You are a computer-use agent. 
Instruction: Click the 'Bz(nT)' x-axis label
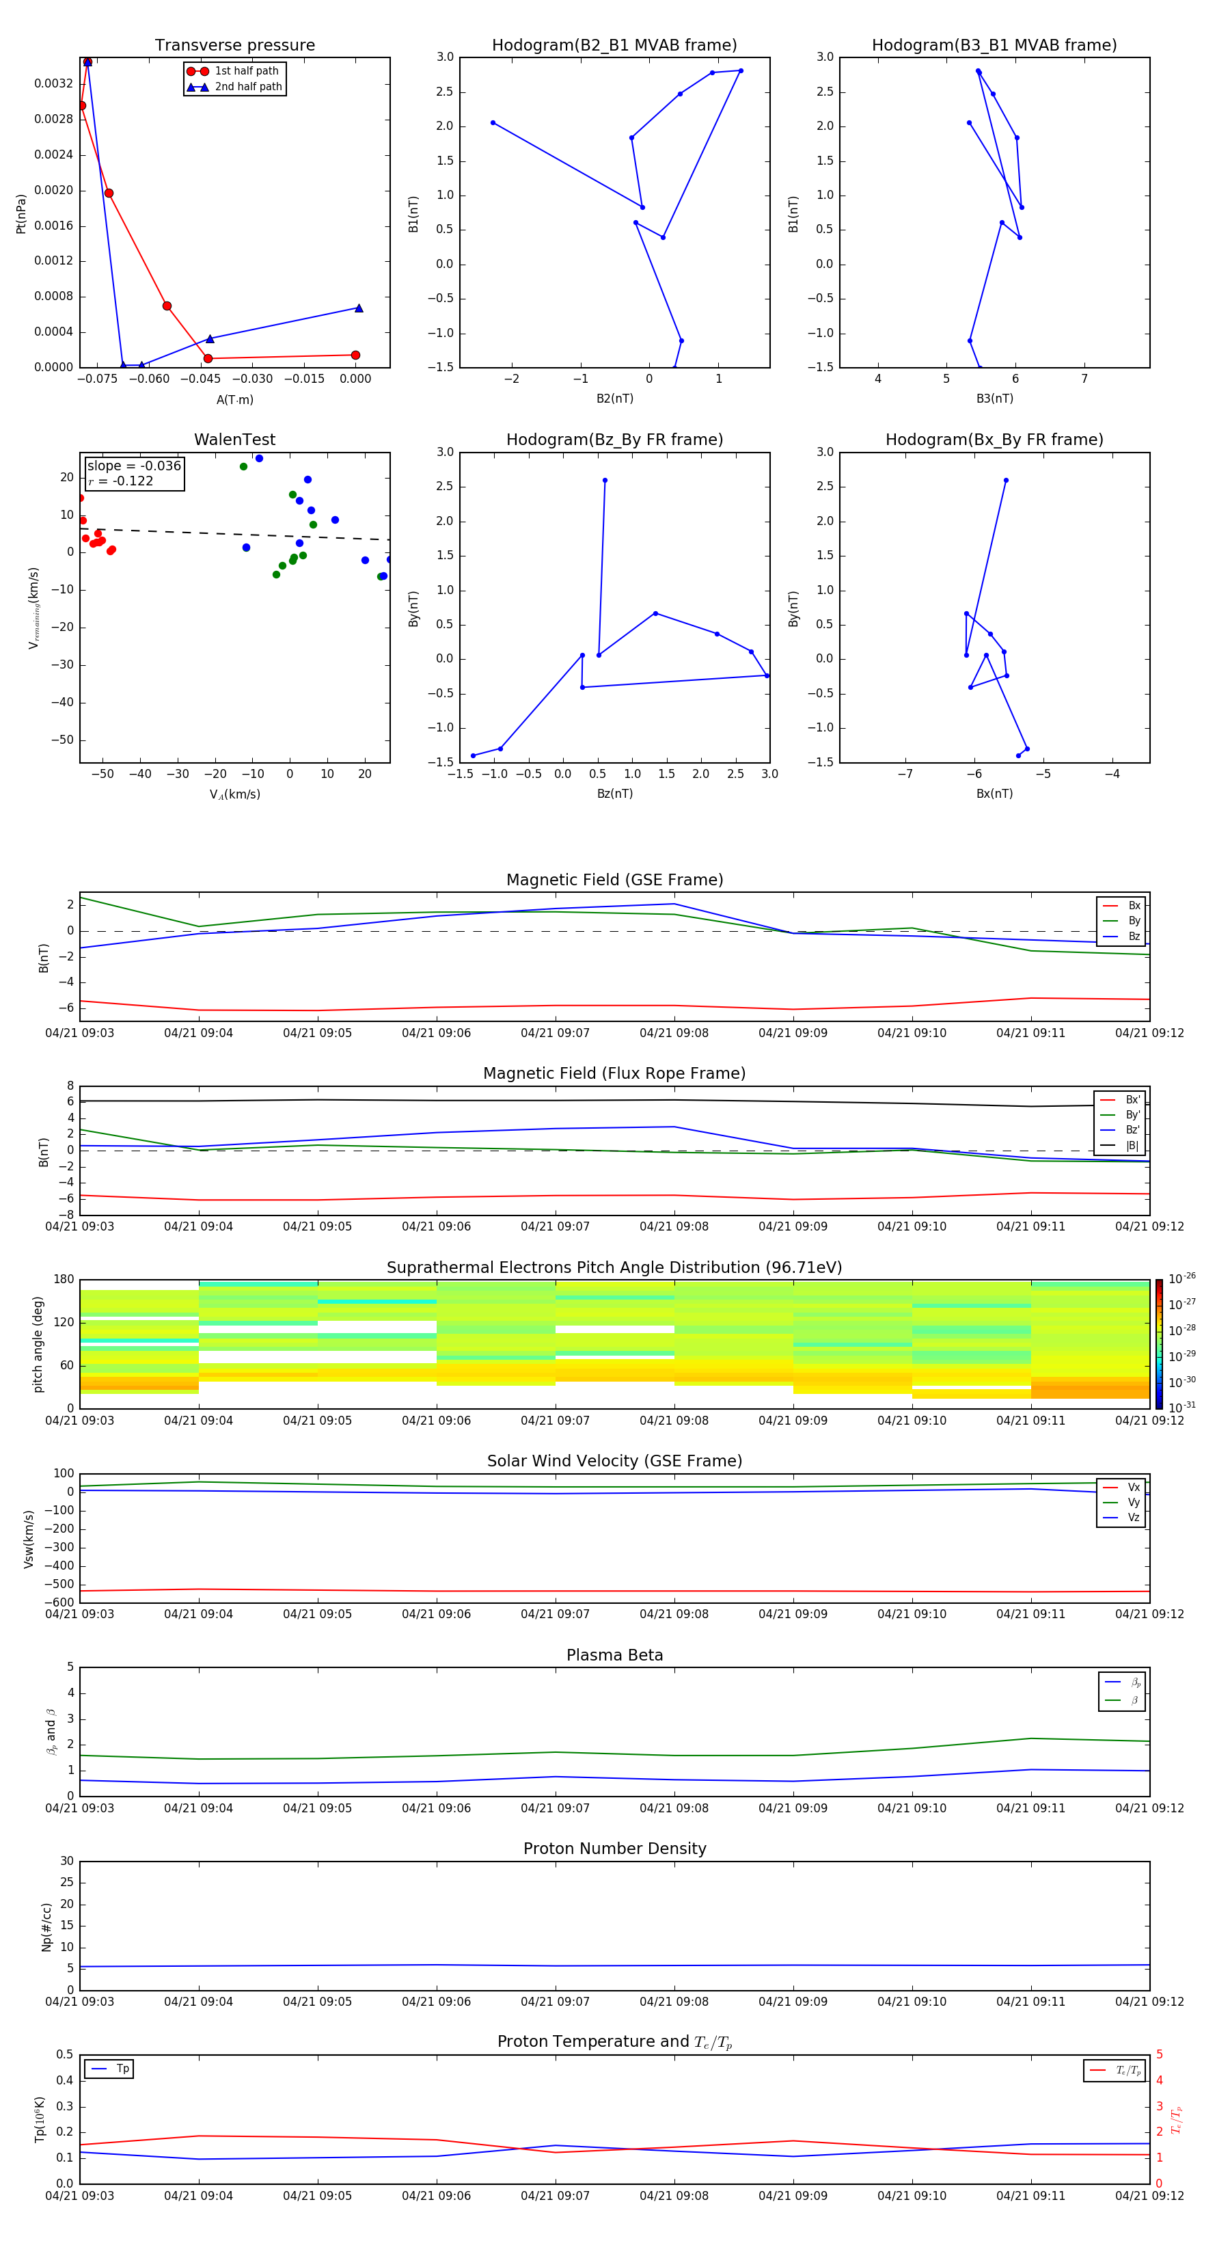(614, 794)
